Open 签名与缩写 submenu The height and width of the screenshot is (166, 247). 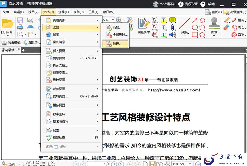(x=71, y=122)
